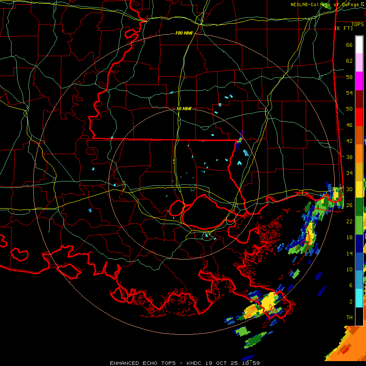Click the medium blue legend swatch
Screen dimensions: 366x366
359,261
